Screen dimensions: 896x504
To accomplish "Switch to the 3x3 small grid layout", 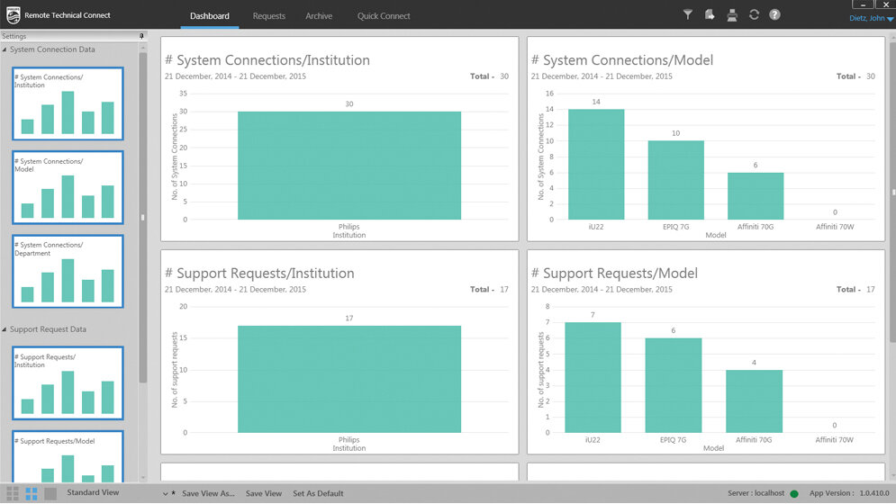I will pos(13,493).
